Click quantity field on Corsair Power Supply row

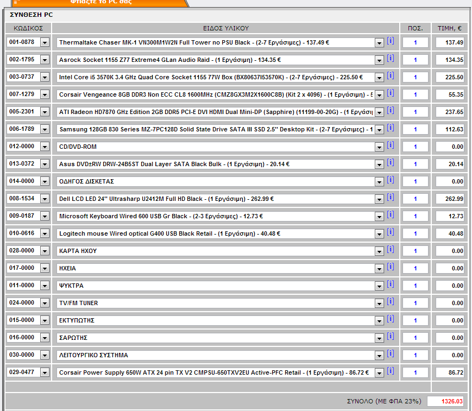pos(416,372)
